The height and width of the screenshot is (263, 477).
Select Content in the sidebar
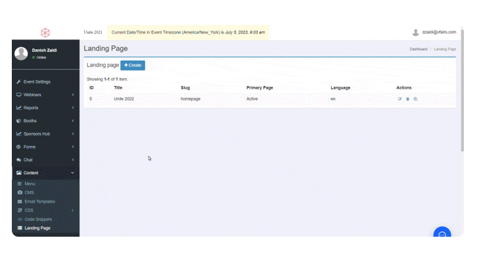45,173
